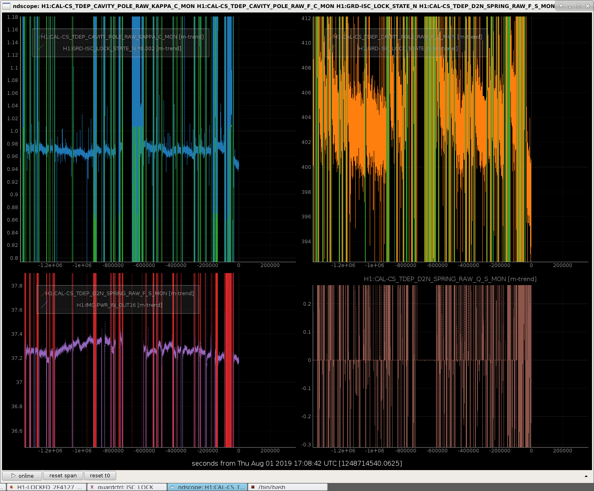Click the green LOCK_STATE_N *0.002 legend line sample

pyautogui.click(x=40, y=48)
